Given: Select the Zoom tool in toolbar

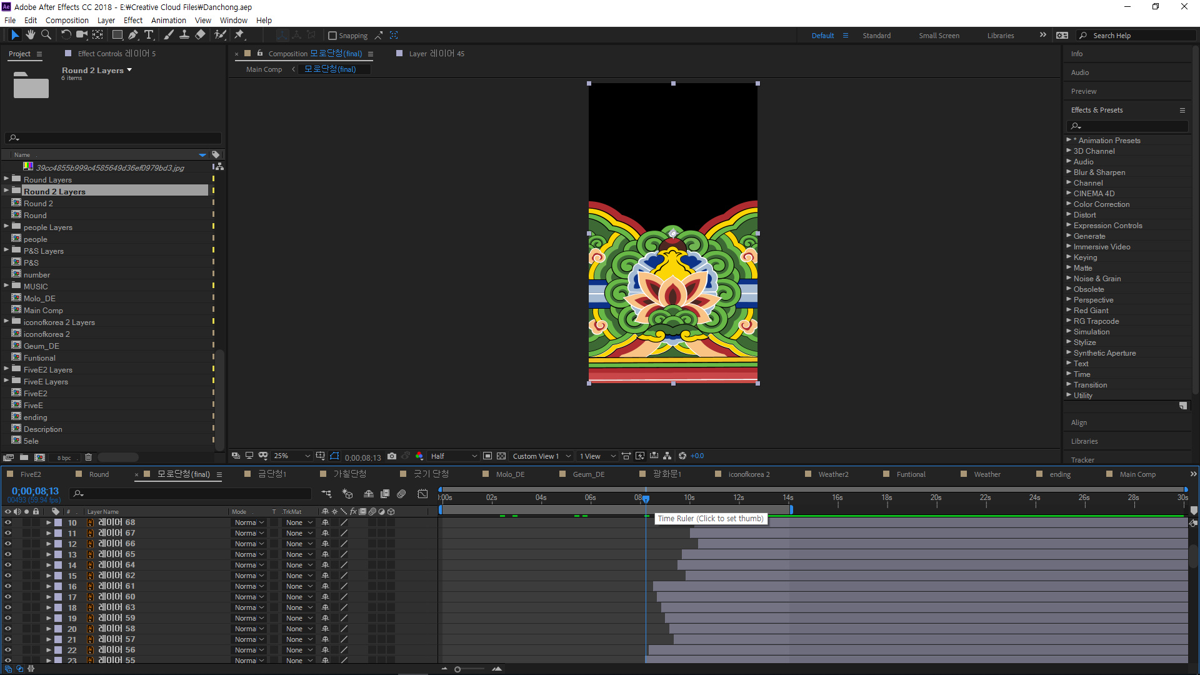Looking at the screenshot, I should [46, 35].
